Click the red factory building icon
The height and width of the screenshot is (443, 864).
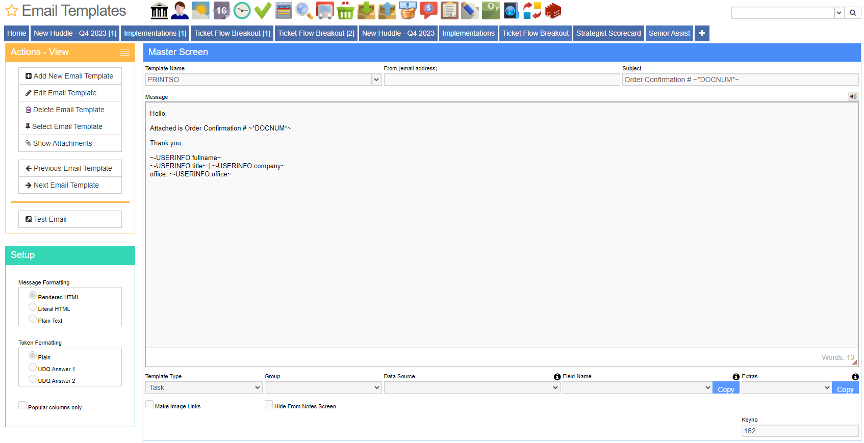click(x=553, y=10)
